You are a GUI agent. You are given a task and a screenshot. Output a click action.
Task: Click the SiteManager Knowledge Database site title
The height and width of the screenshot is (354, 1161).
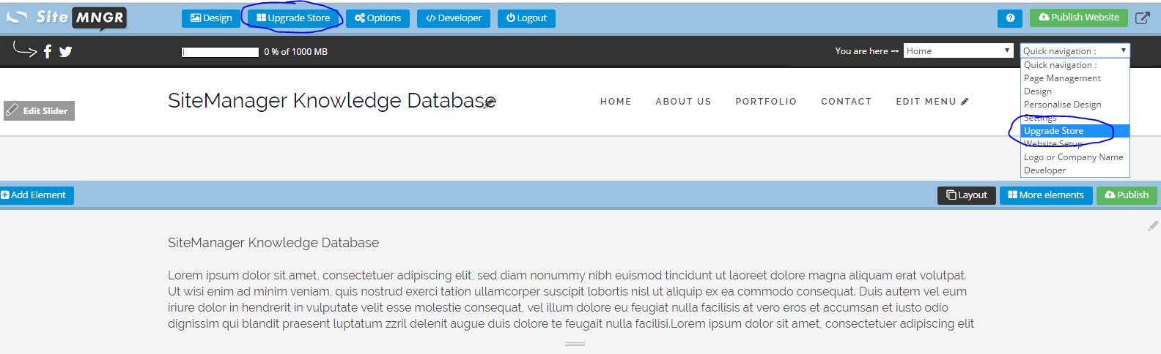tap(331, 101)
